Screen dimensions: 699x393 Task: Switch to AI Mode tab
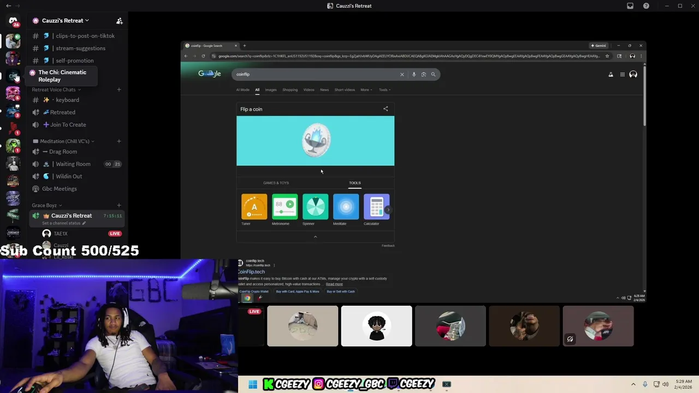click(x=242, y=90)
